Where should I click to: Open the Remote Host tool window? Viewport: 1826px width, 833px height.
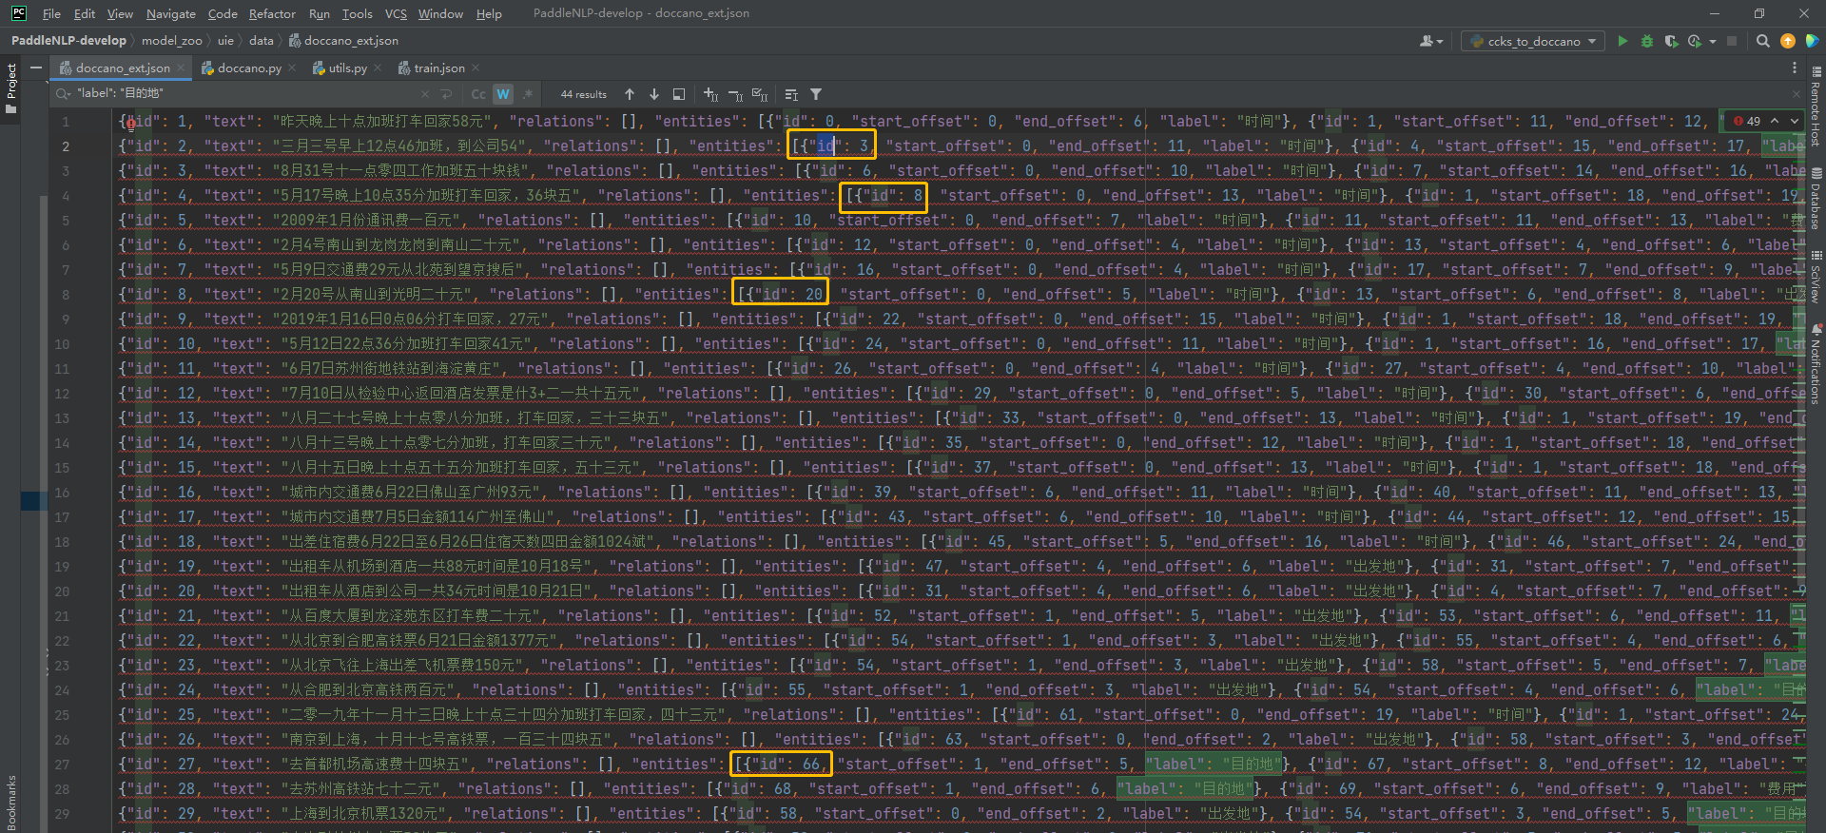tap(1816, 107)
